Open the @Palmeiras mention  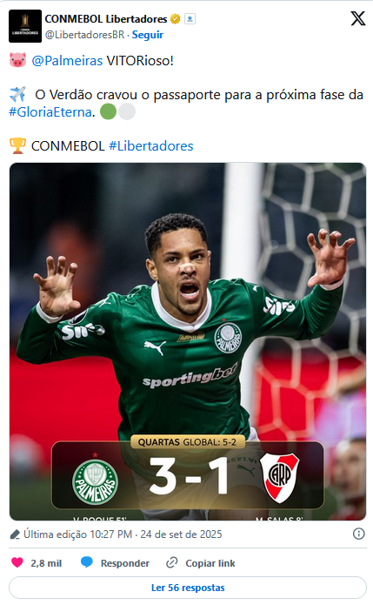click(x=67, y=61)
